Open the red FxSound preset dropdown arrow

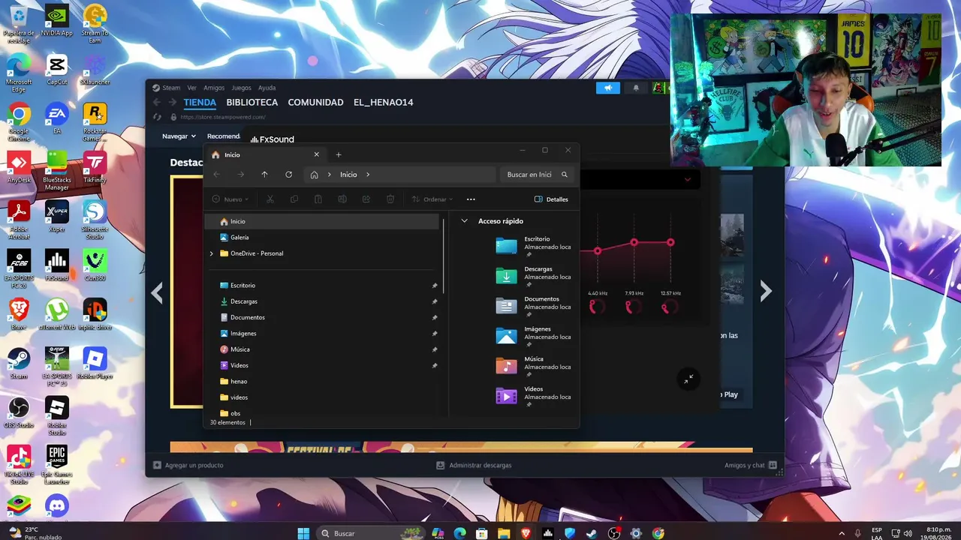tap(687, 180)
